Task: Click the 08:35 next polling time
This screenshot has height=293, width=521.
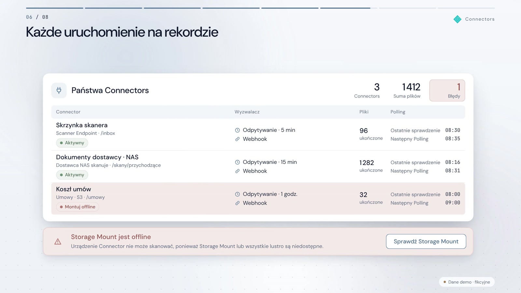Action: [x=453, y=139]
